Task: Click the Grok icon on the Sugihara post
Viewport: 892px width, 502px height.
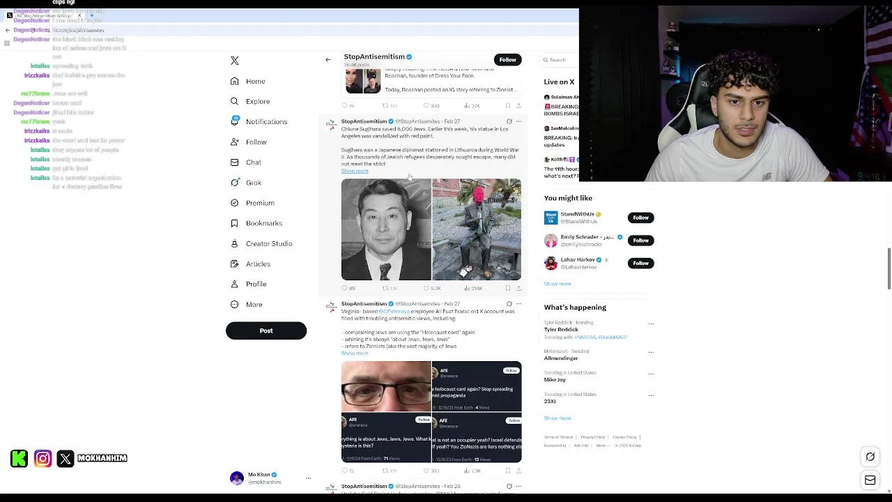Action: click(x=509, y=121)
